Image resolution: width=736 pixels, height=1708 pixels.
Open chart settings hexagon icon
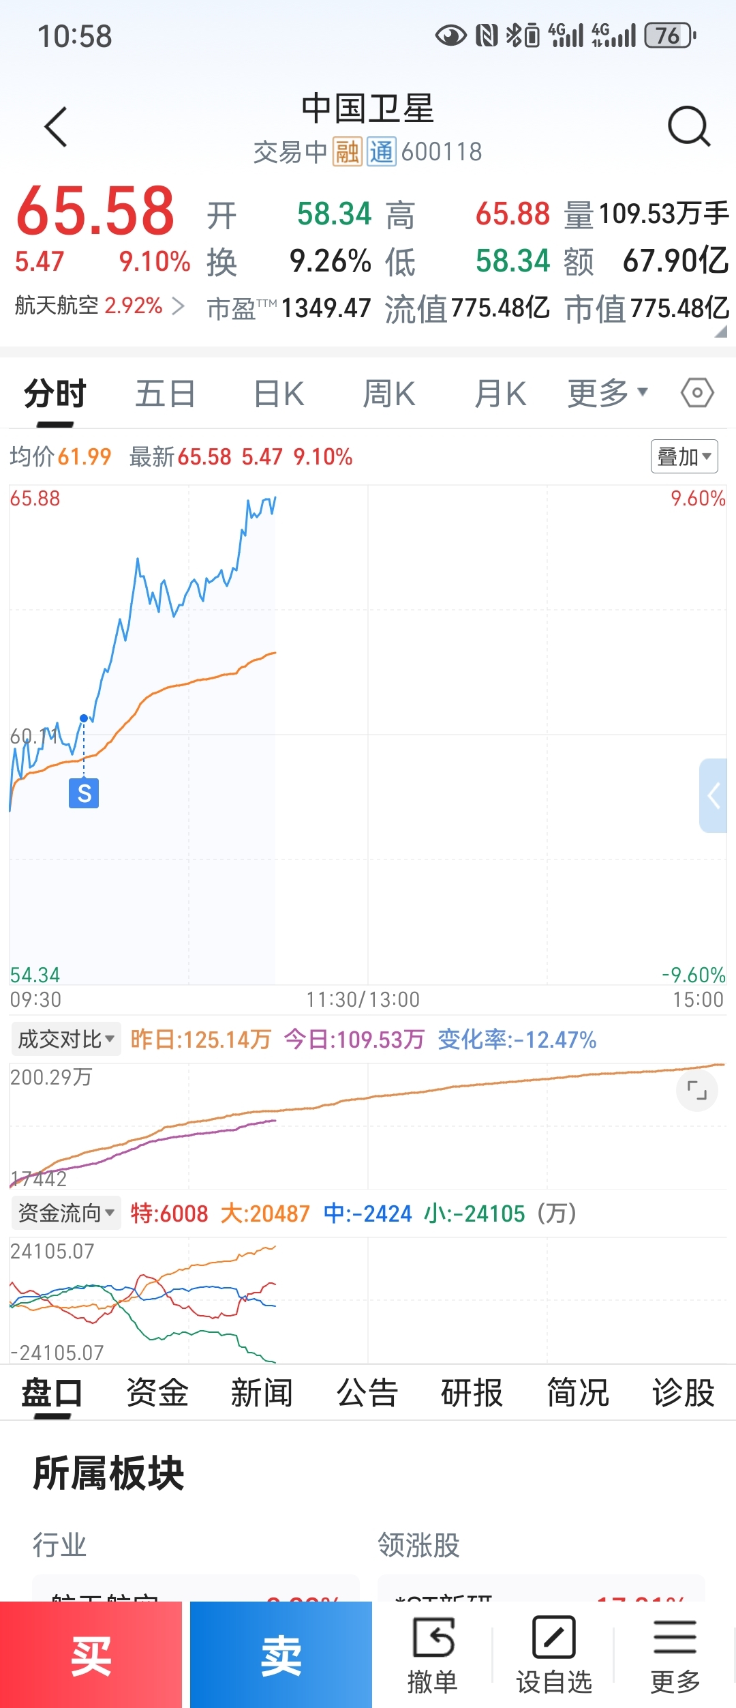[697, 393]
